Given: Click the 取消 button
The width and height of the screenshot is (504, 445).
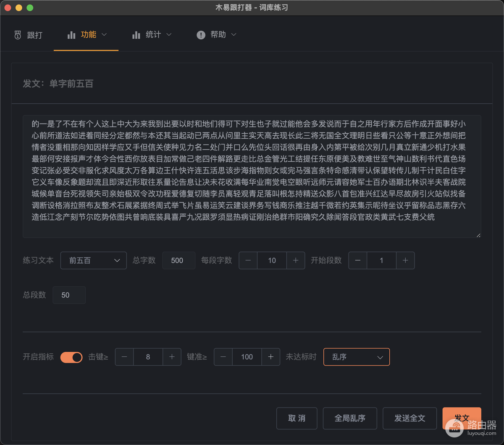Looking at the screenshot, I should click(x=297, y=418).
